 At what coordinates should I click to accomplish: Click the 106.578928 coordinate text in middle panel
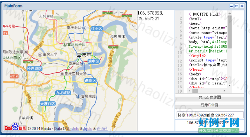pyautogui.click(x=150, y=13)
